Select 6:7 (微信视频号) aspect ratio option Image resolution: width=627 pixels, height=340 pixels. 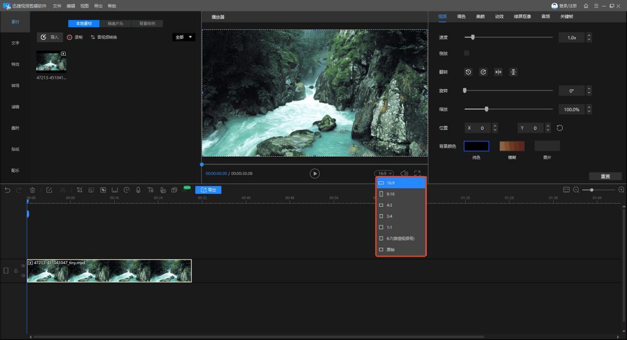click(401, 239)
